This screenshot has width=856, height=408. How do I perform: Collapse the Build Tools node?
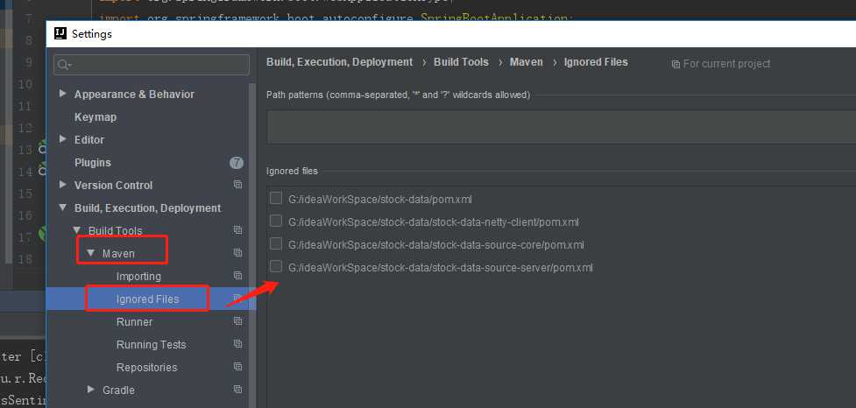77,231
